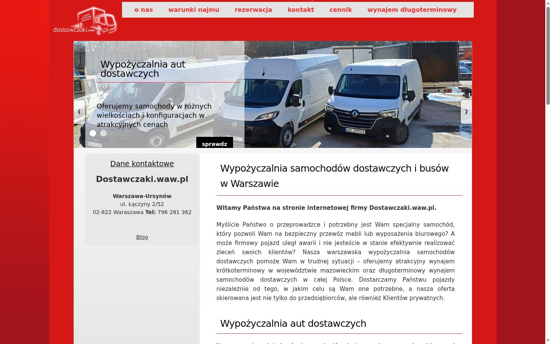Screen dimensions: 551x344
Task: Click the dostawczaki.waw.pl truck logo
Action: (x=85, y=21)
